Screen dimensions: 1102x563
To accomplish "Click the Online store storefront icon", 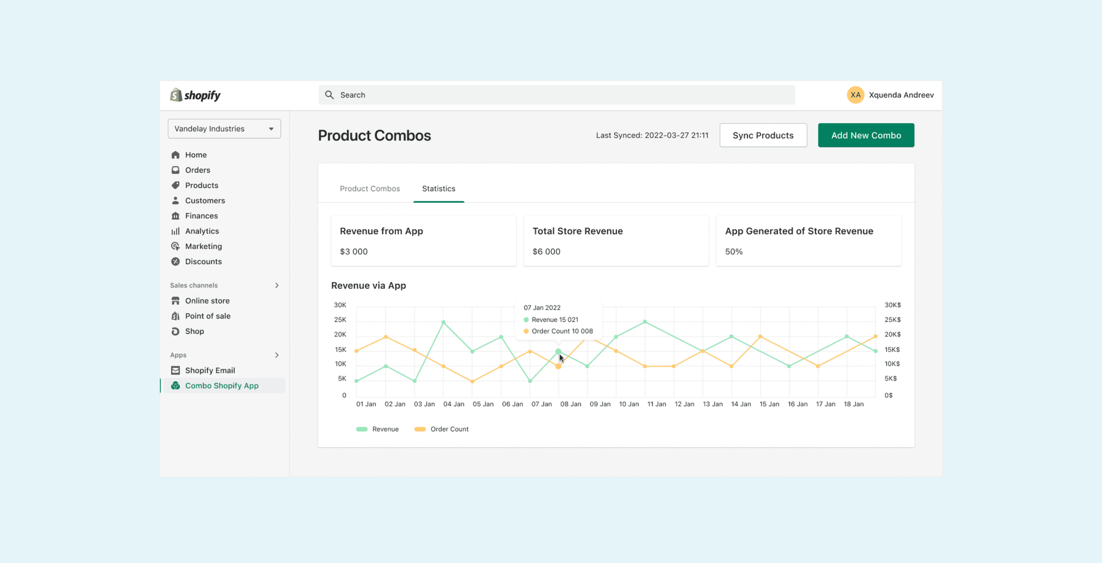I will (176, 301).
